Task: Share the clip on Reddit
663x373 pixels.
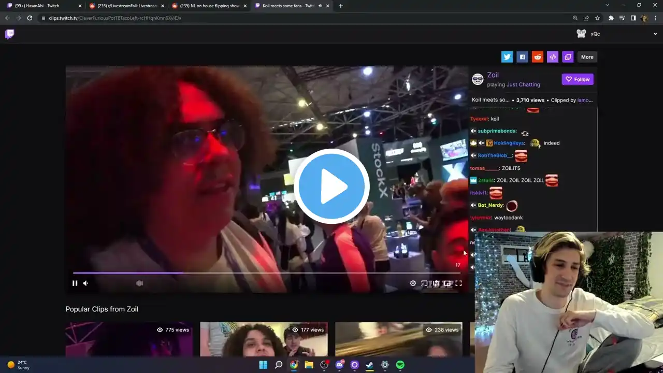Action: 538,57
